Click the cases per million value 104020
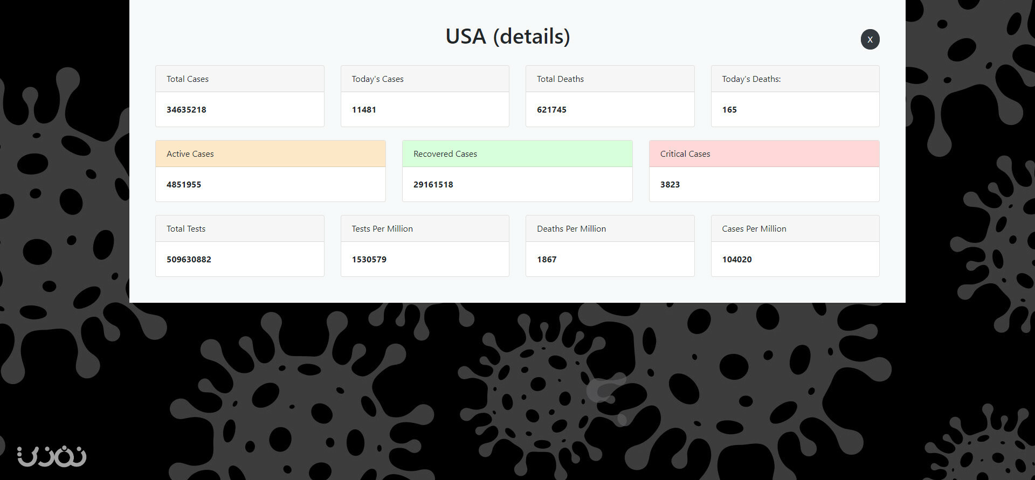The height and width of the screenshot is (480, 1035). pos(737,259)
